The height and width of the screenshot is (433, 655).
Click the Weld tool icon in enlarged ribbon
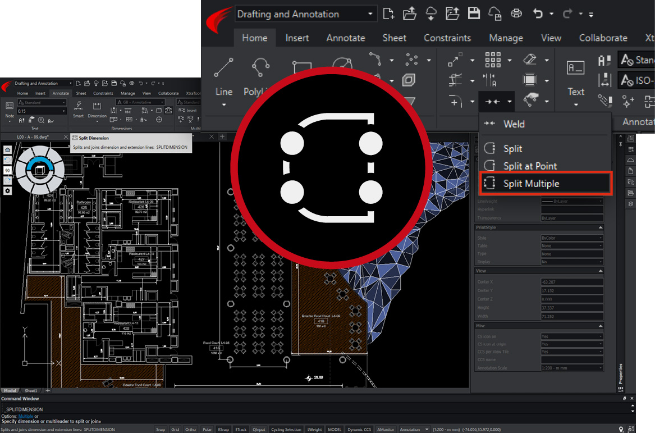492,102
